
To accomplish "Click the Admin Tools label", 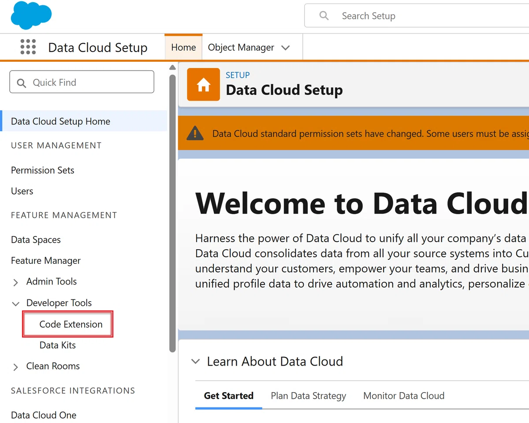I will 52,281.
